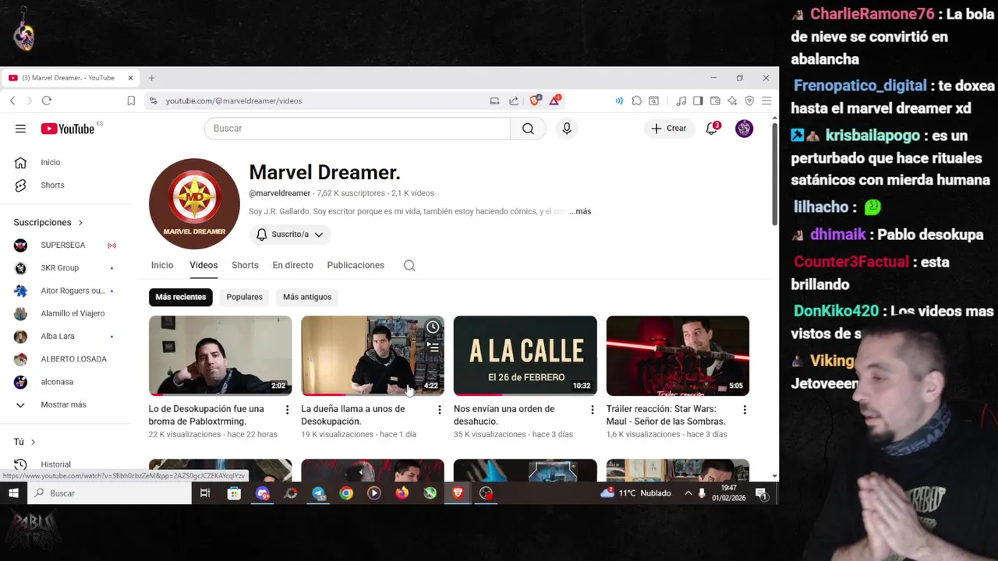Reload the page in the browser
This screenshot has height=561, width=998.
pyautogui.click(x=47, y=101)
